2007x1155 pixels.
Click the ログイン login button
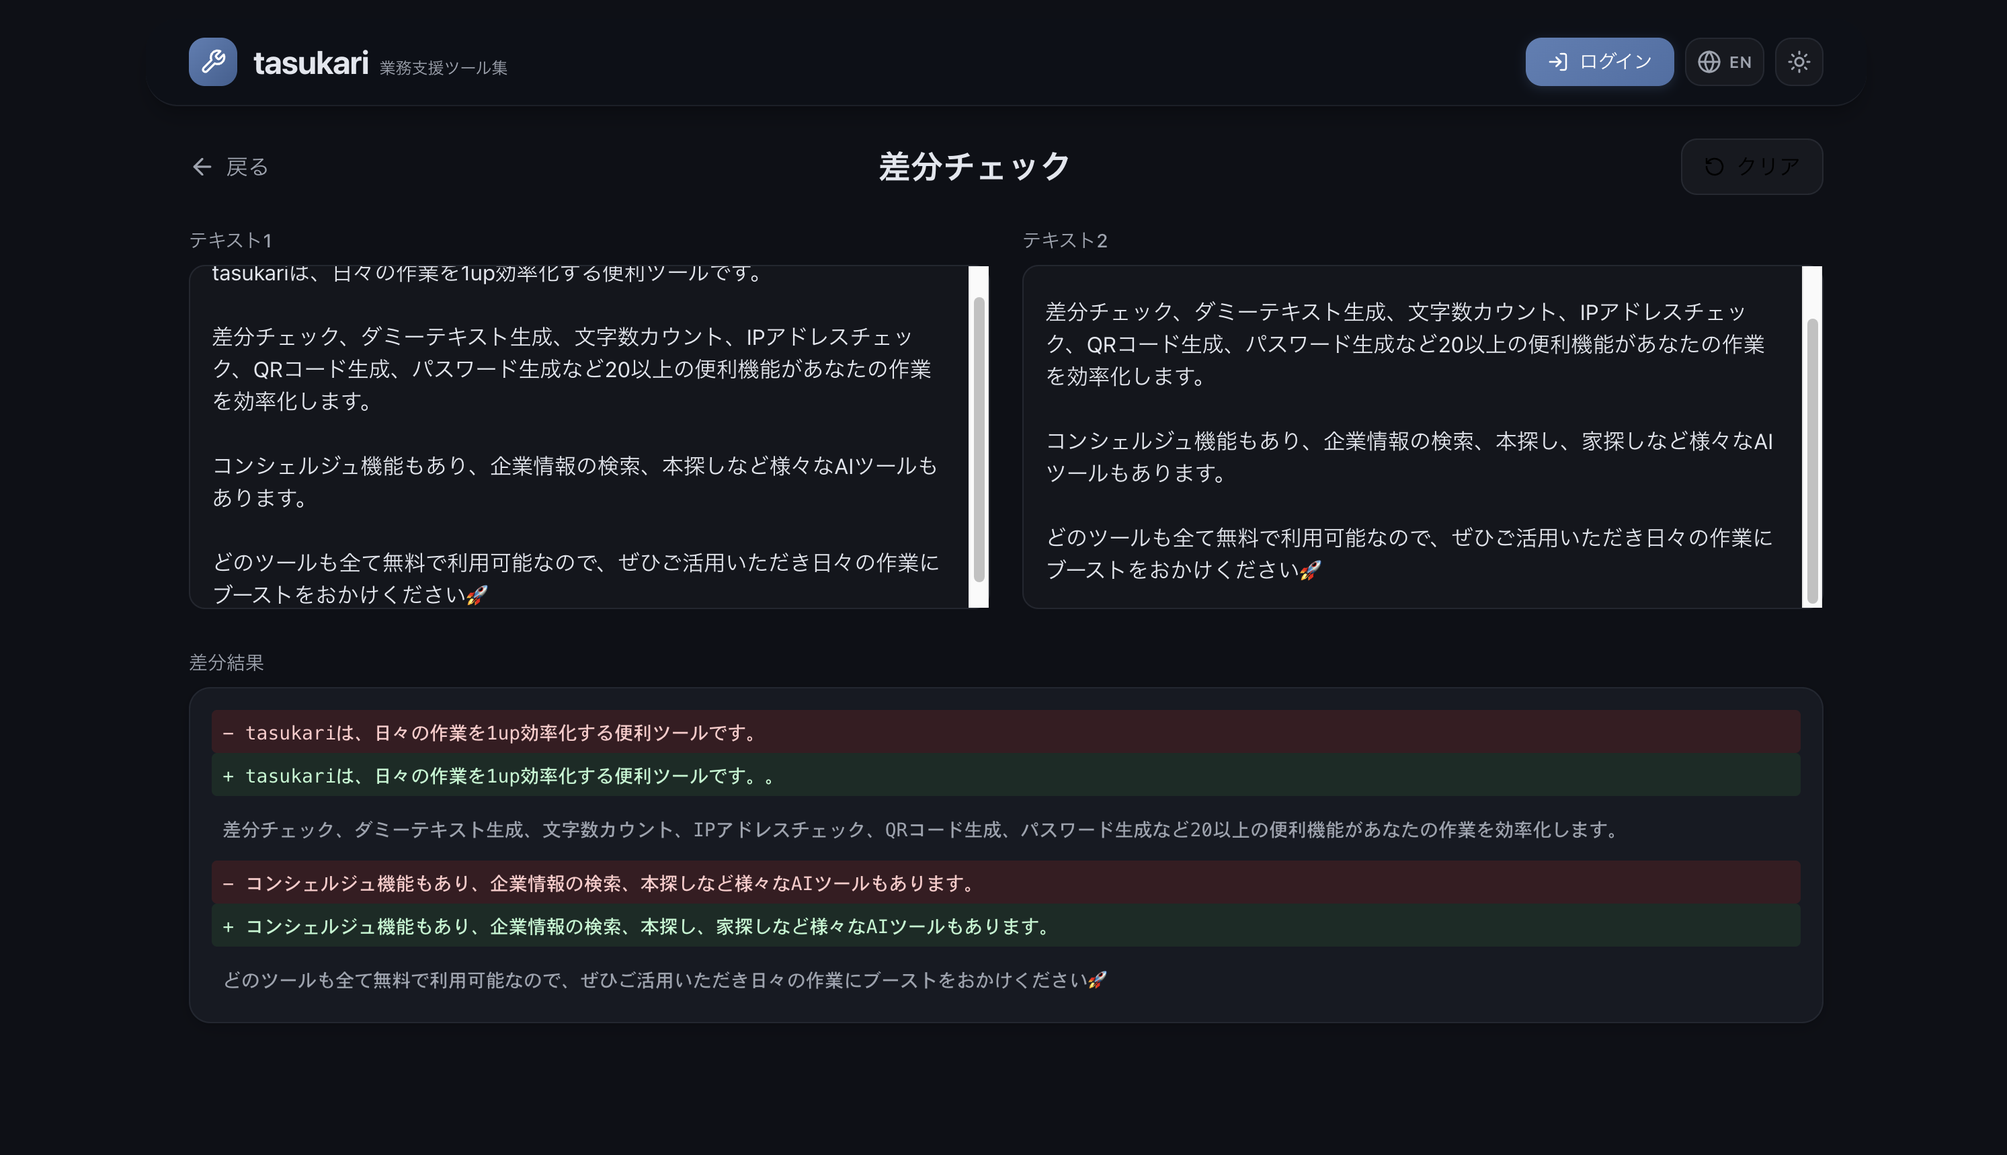tap(1598, 62)
